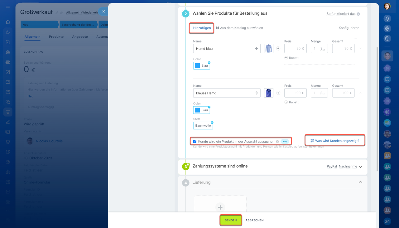The height and width of the screenshot is (228, 399).
Task: Open unit dropdown for Hemd blau quantity
Action: tap(323, 48)
